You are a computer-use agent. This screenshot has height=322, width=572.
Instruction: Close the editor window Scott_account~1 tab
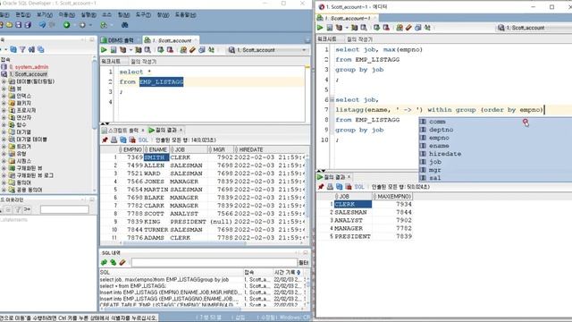374,18
